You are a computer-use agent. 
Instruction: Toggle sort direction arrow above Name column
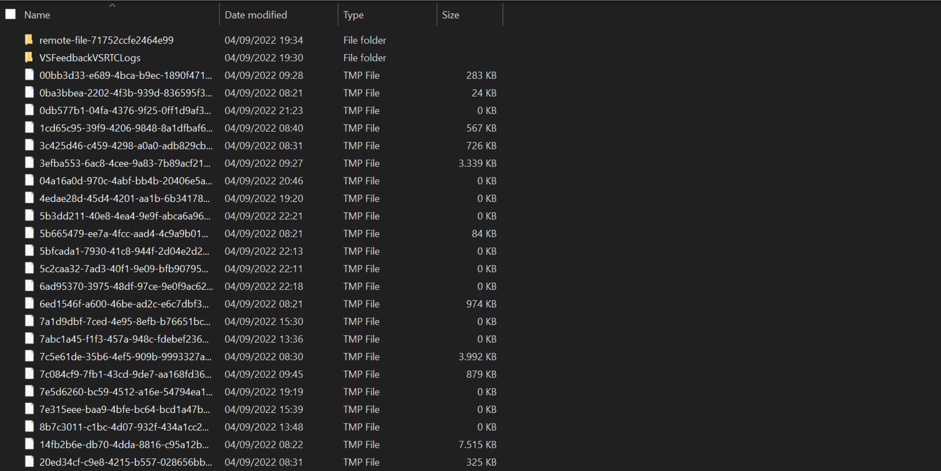pos(112,5)
